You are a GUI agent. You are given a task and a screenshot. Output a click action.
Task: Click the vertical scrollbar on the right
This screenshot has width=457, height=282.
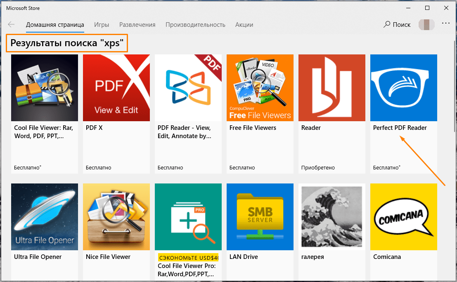pyautogui.click(x=455, y=87)
